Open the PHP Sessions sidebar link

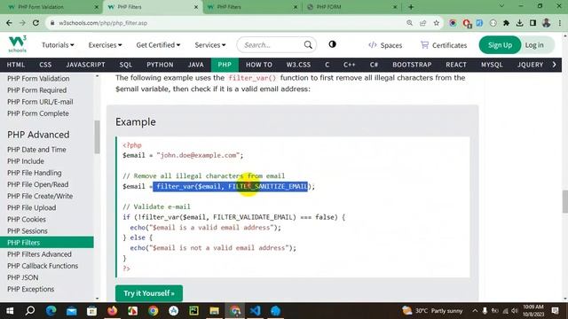pos(28,230)
